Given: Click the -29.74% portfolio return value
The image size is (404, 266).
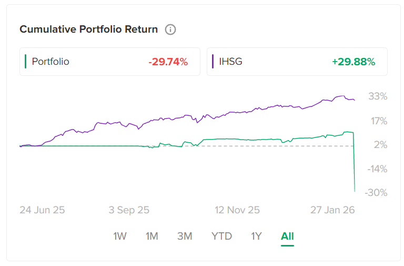Looking at the screenshot, I should point(168,62).
